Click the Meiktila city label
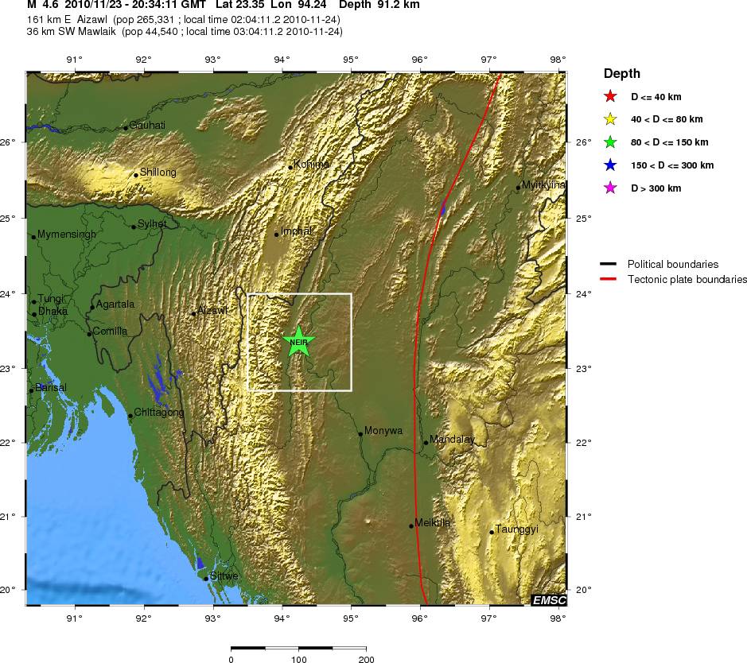This screenshot has width=747, height=663. 432,522
